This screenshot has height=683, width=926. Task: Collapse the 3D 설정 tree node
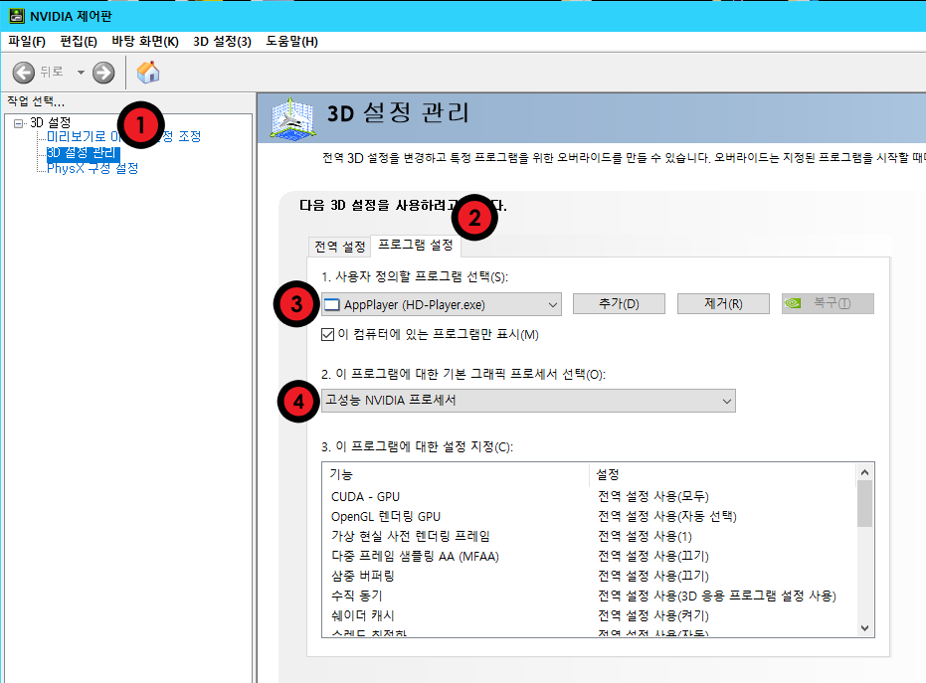tap(18, 123)
